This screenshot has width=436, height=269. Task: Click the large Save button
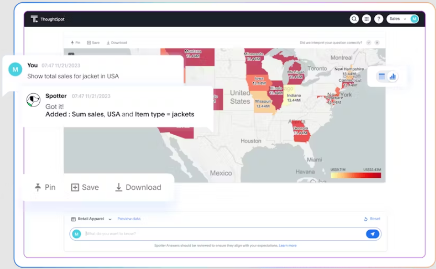(x=85, y=187)
